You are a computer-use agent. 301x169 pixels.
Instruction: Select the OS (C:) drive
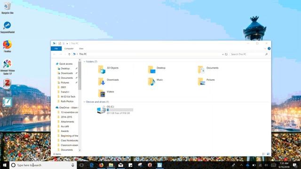point(115,110)
